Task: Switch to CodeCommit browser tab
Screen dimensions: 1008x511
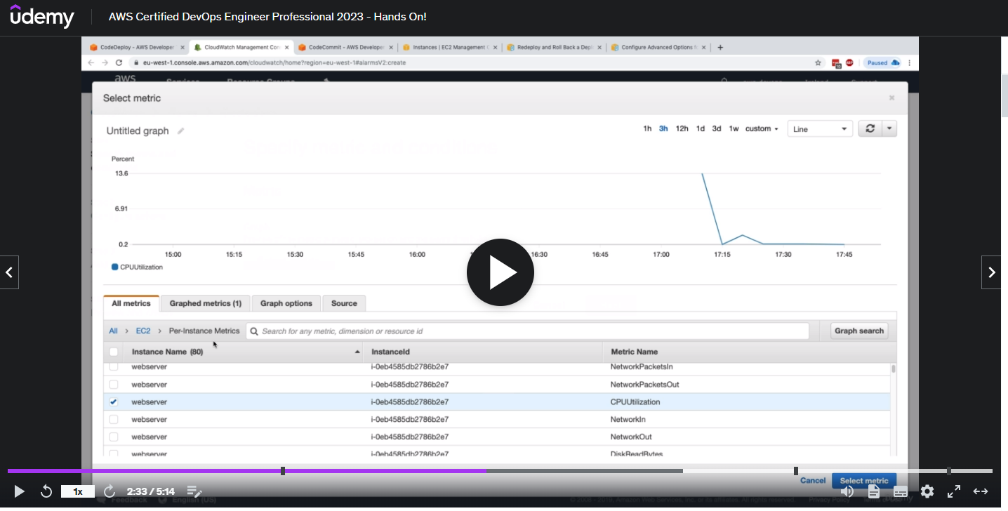Action: click(345, 47)
